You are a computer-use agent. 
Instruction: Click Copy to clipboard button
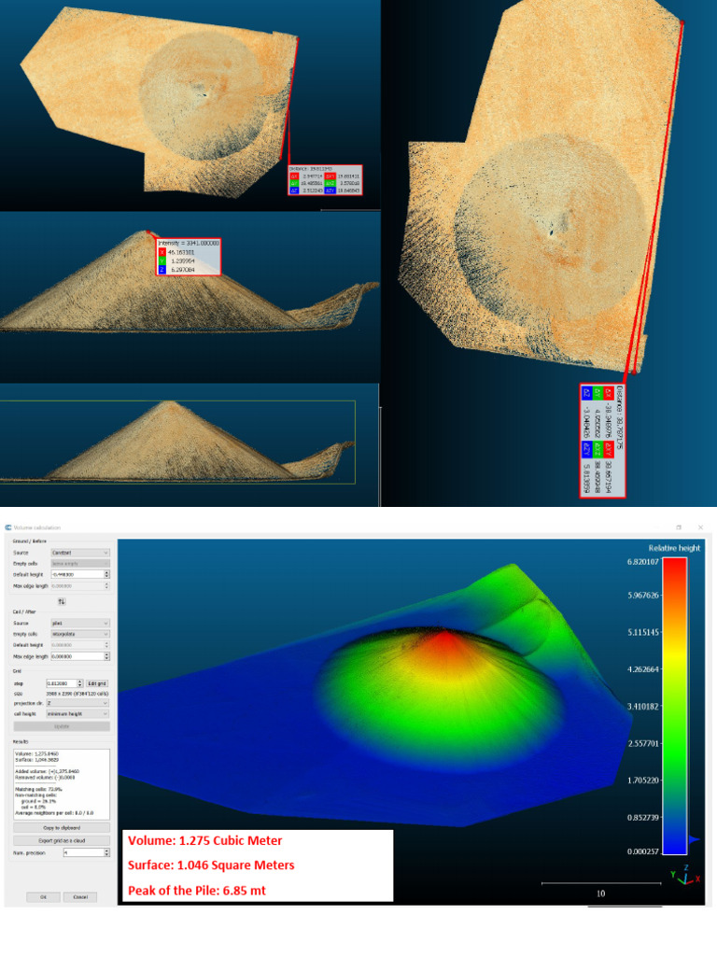pyautogui.click(x=62, y=828)
